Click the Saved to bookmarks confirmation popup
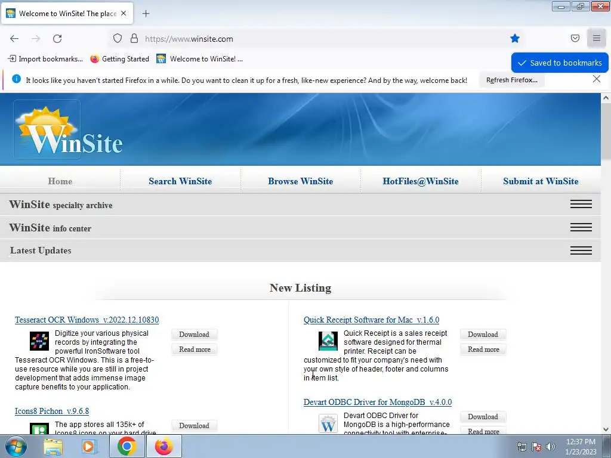 (x=560, y=63)
